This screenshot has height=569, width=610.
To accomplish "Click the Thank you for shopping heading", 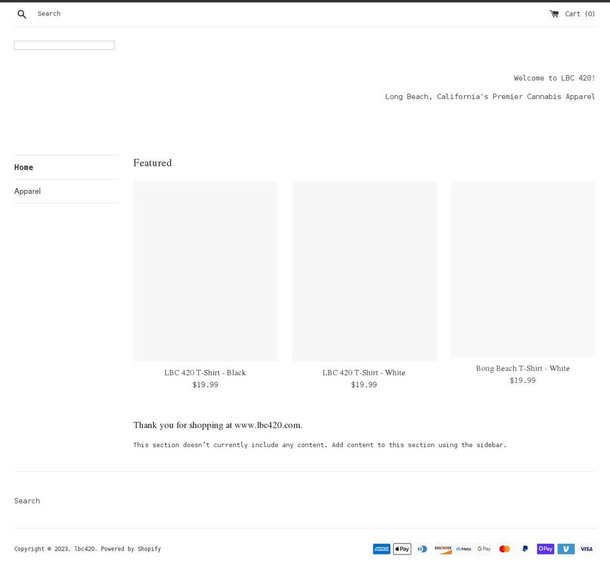I will tap(218, 425).
